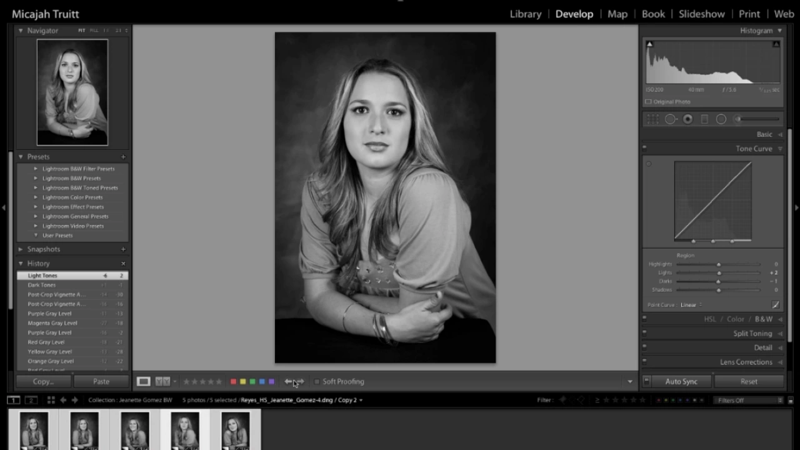800x450 pixels.
Task: Toggle the Detail panel switch
Action: (x=644, y=347)
